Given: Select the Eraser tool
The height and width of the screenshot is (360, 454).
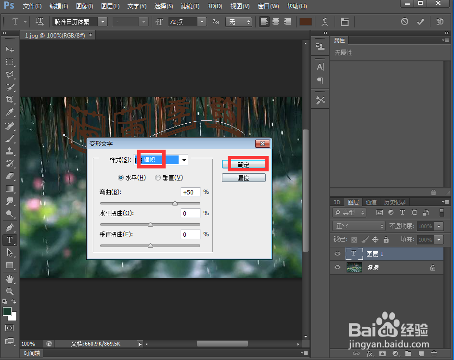Looking at the screenshot, I should pyautogui.click(x=10, y=176).
